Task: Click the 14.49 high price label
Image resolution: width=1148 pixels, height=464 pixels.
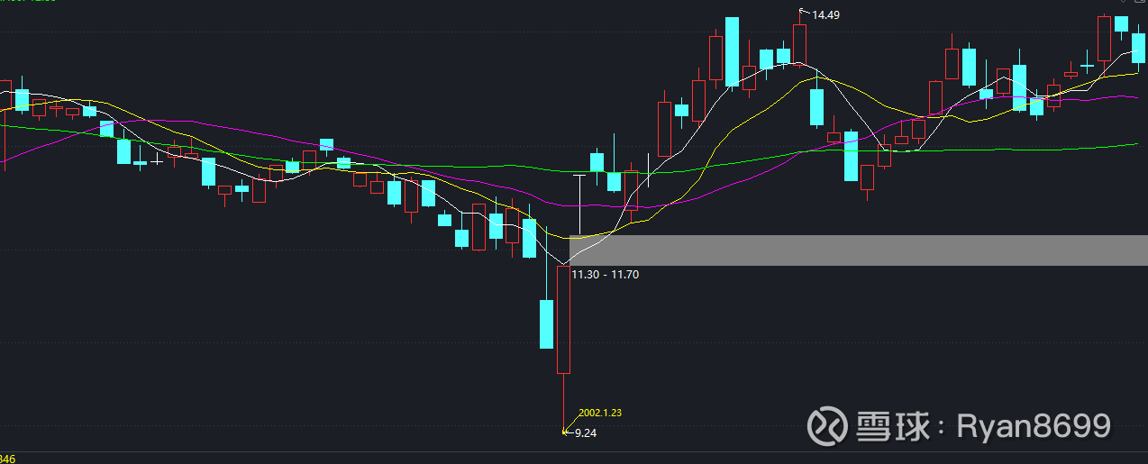Action: 825,14
